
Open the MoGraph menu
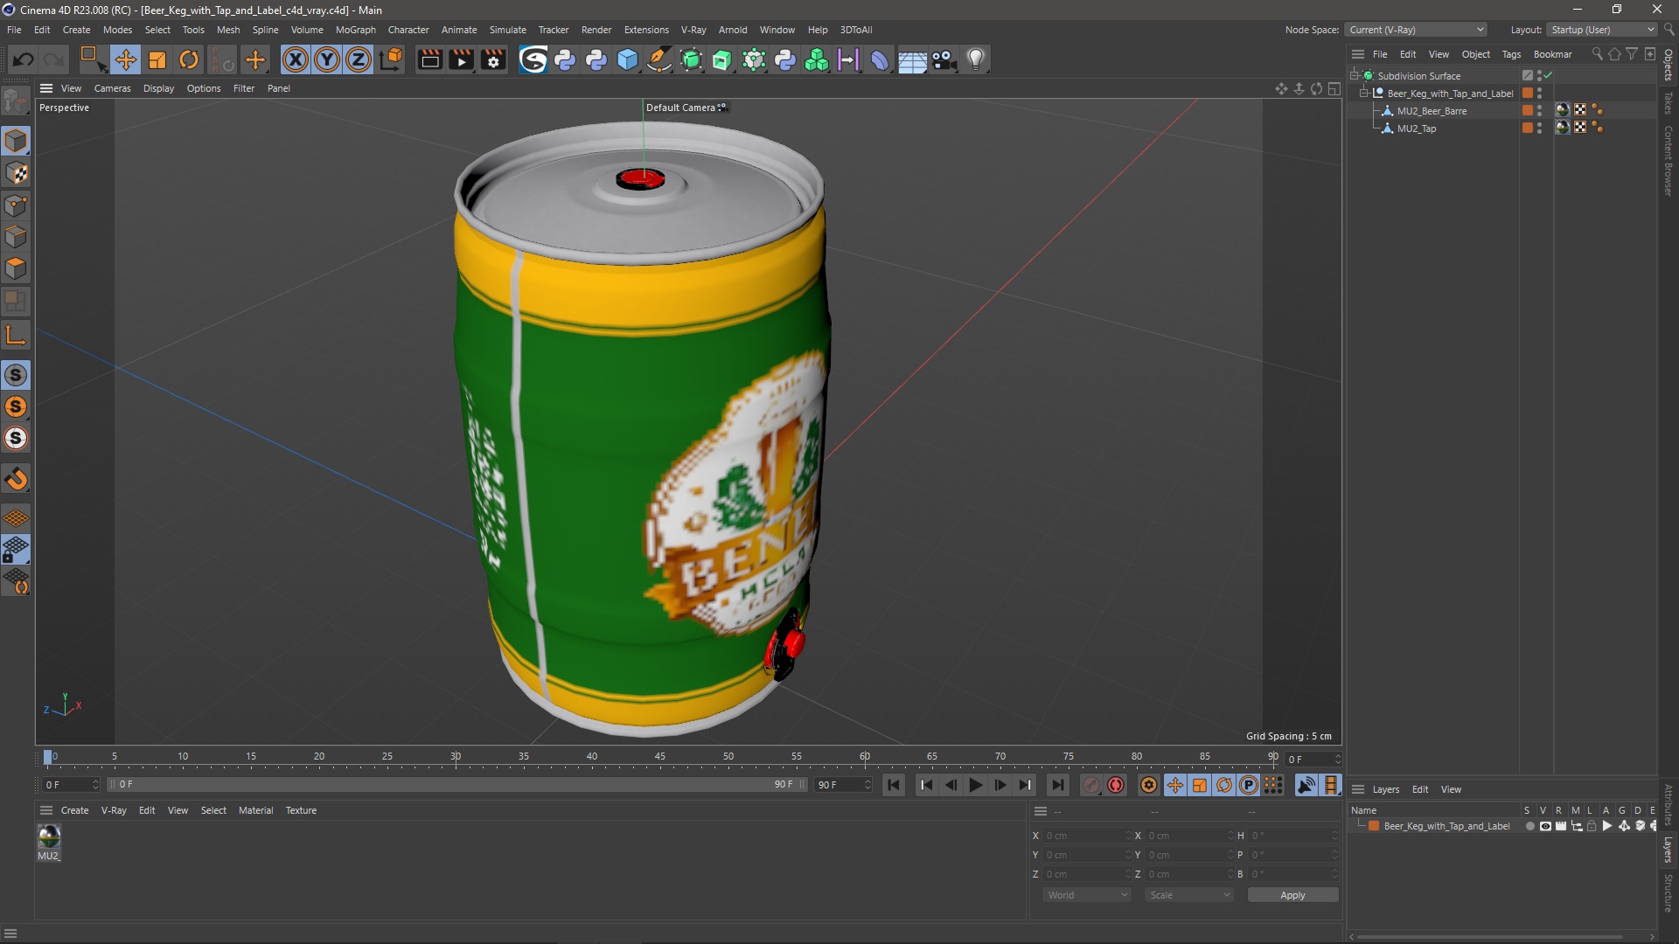(x=355, y=30)
